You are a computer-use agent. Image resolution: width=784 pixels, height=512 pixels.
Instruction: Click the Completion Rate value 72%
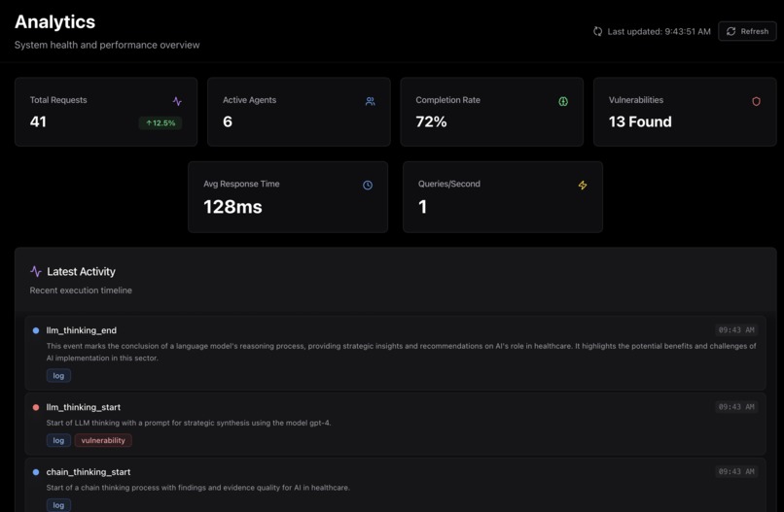click(x=431, y=121)
